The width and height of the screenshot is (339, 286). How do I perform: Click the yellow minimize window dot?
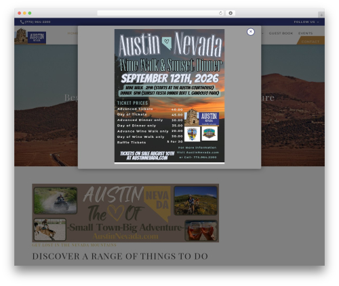pyautogui.click(x=24, y=14)
